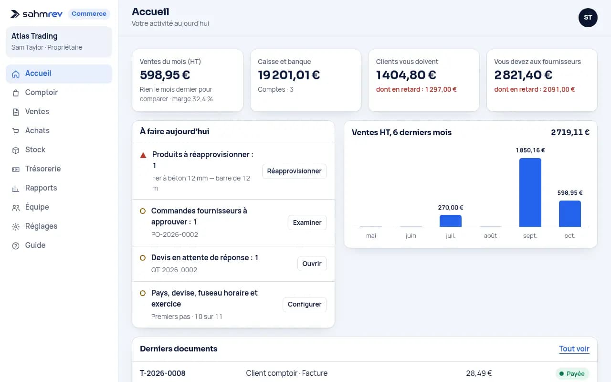
Task: Click the Accueil house icon
Action: point(16,74)
